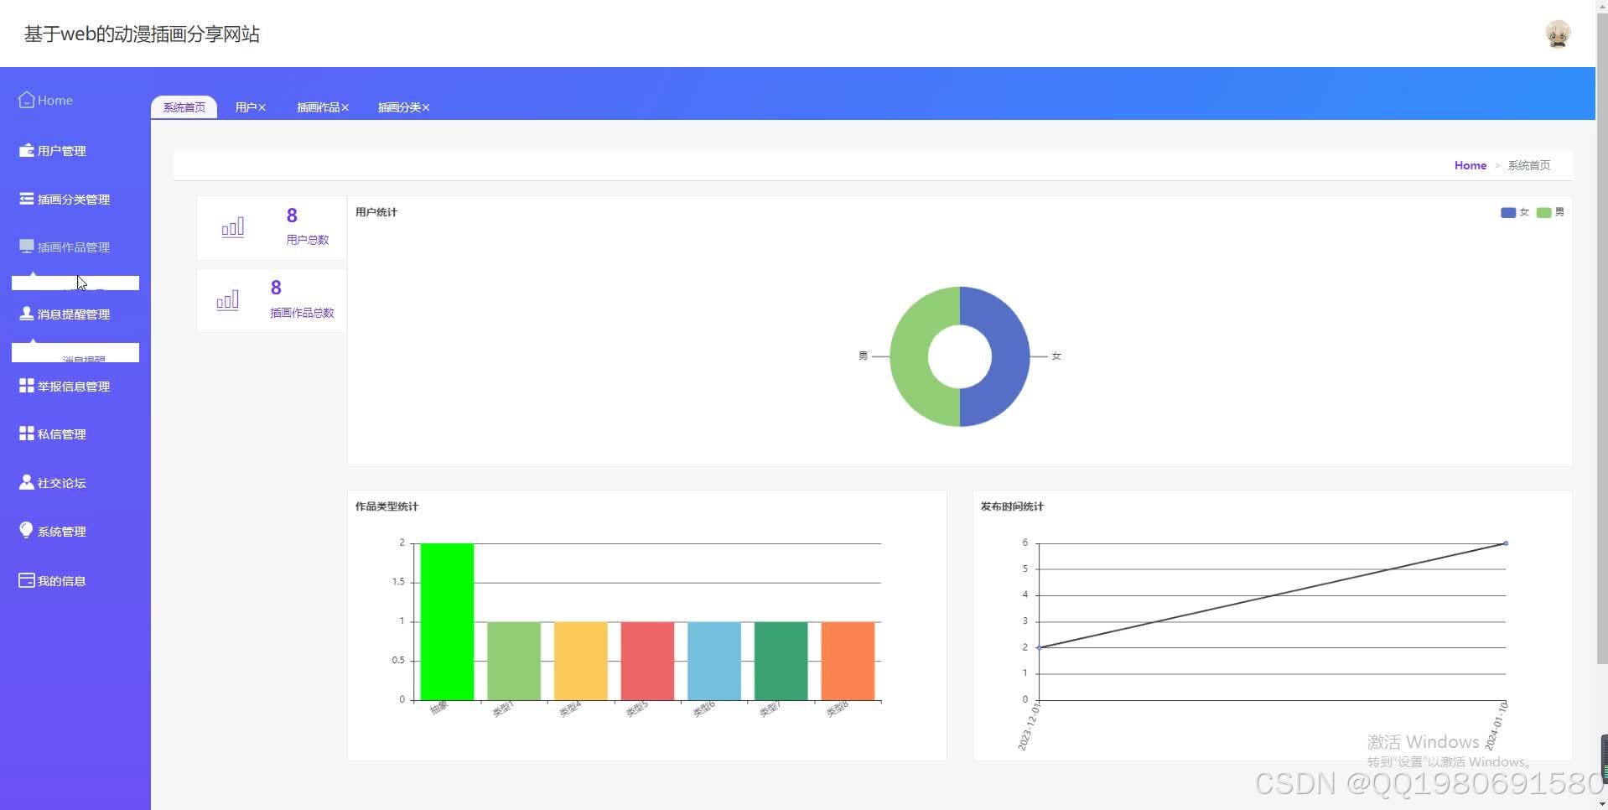Click the card icon beside 我的信息
Image resolution: width=1608 pixels, height=810 pixels.
26,580
